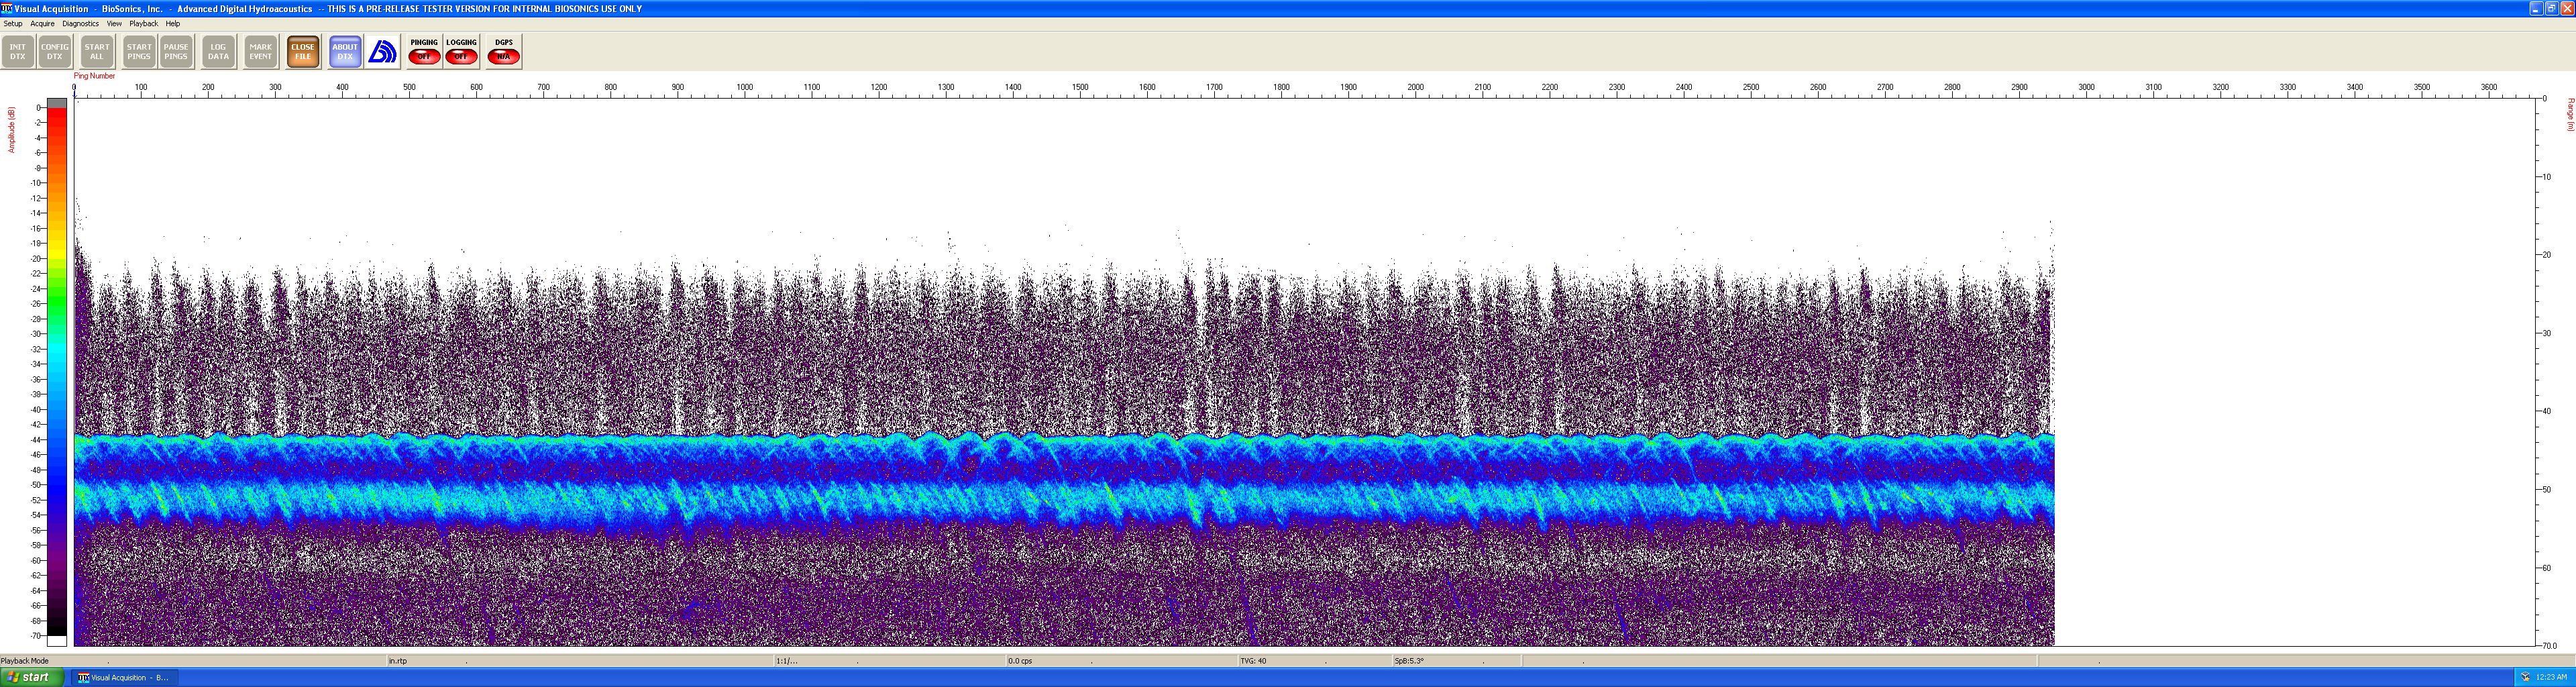Viewport: 2576px width, 687px height.
Task: Open the Setup menu
Action: [13, 24]
